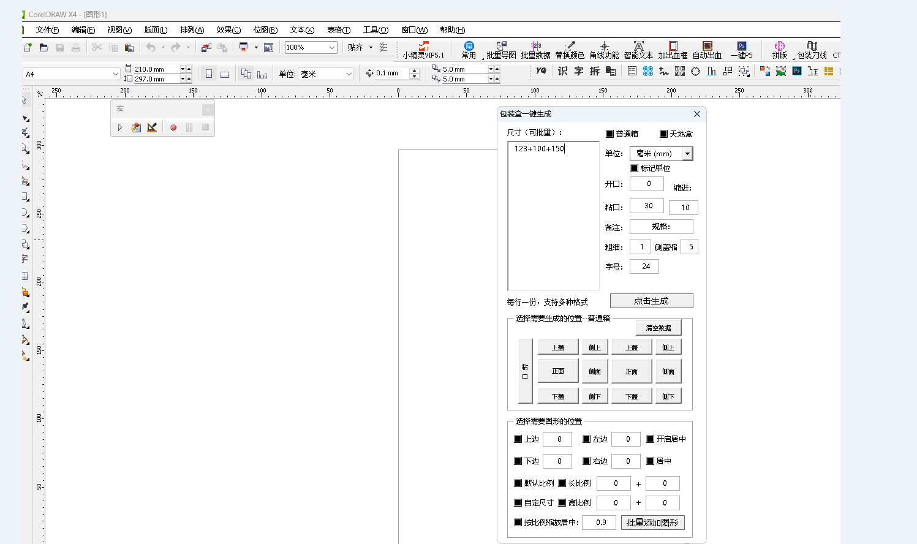Click the 拆 split text icon
917x544 pixels.
pyautogui.click(x=595, y=71)
